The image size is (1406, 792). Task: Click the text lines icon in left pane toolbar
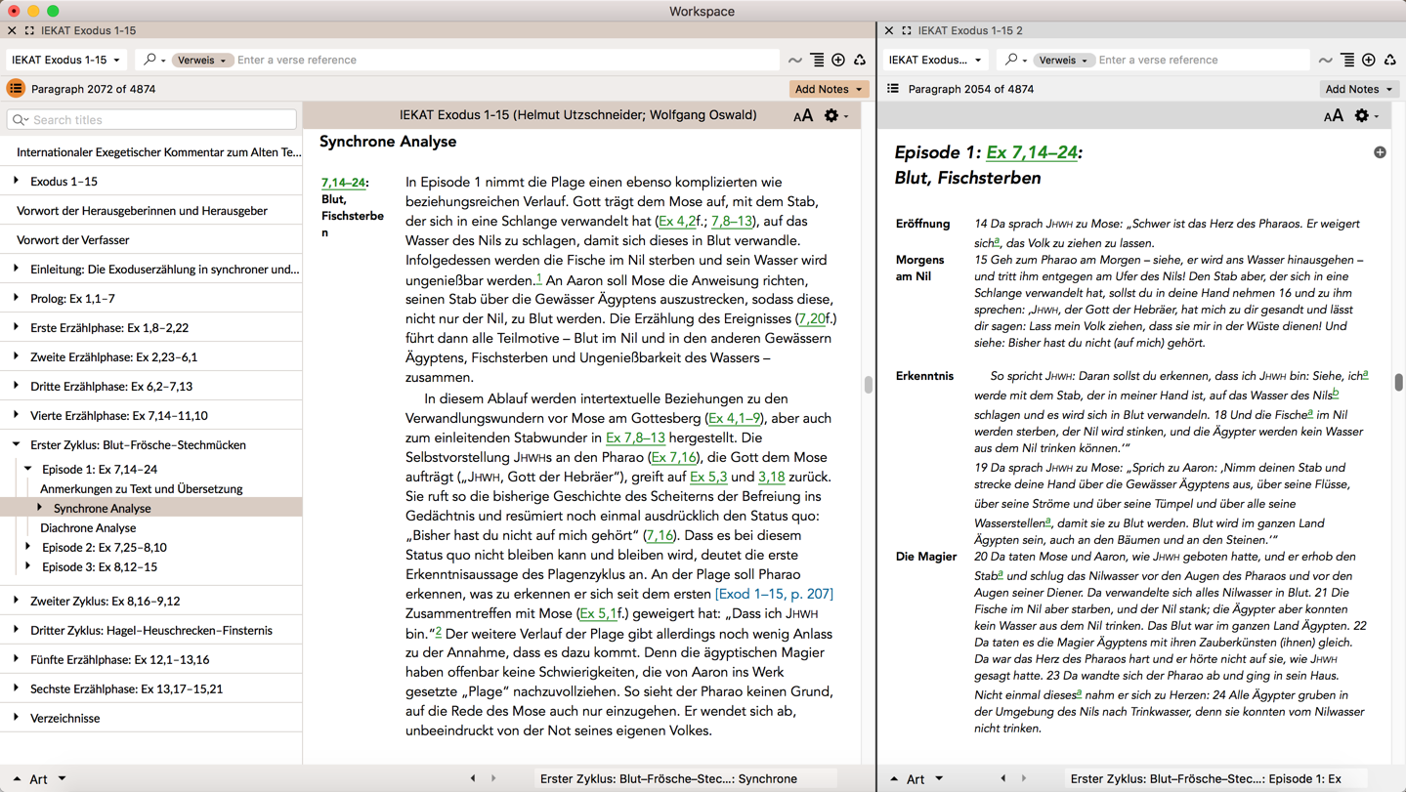817,61
